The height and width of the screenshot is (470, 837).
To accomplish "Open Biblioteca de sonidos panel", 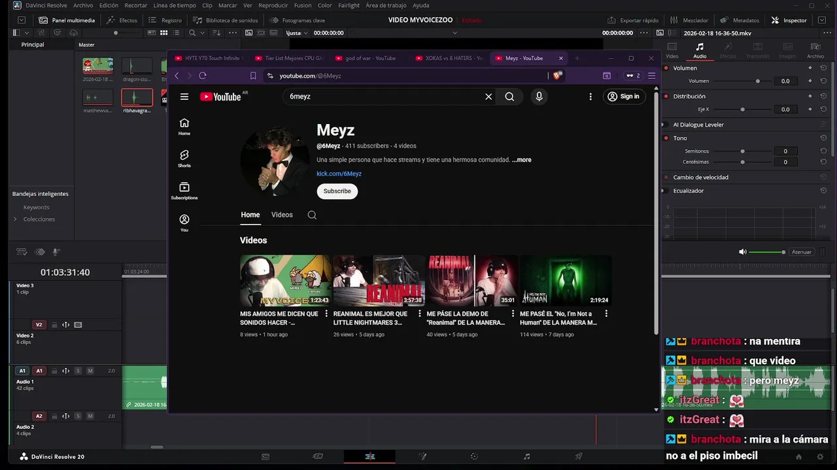I will [x=225, y=20].
